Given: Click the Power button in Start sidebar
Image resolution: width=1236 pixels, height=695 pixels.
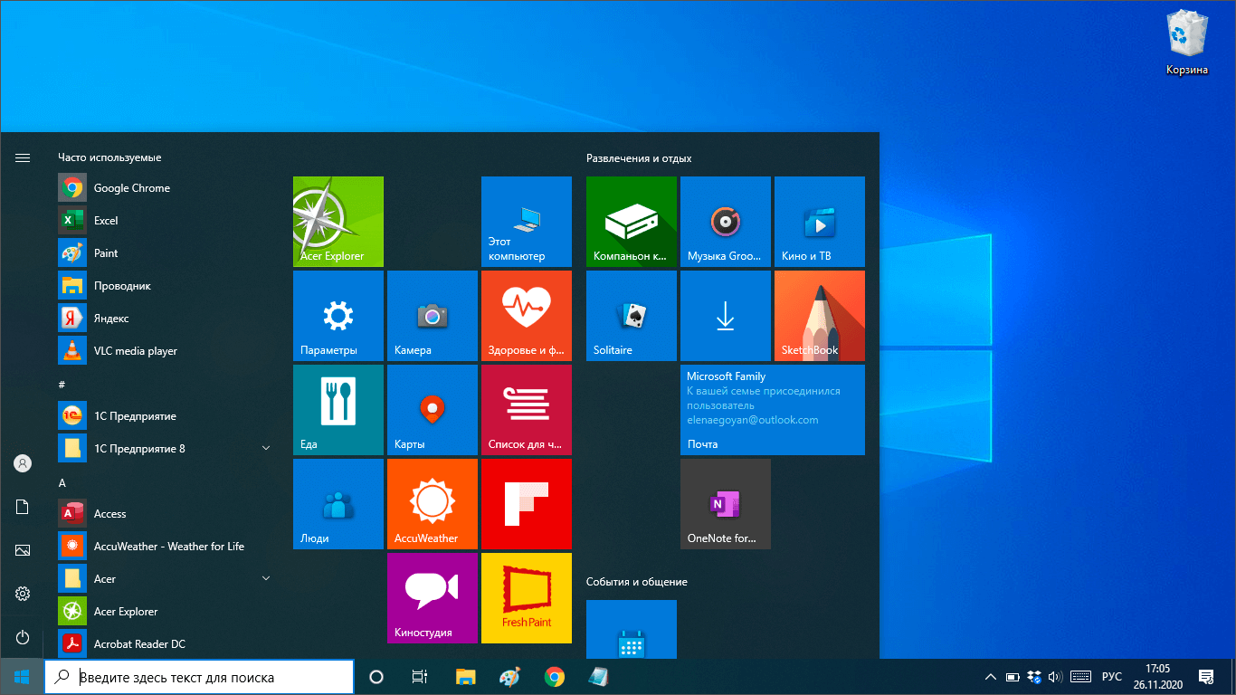Looking at the screenshot, I should click(23, 637).
